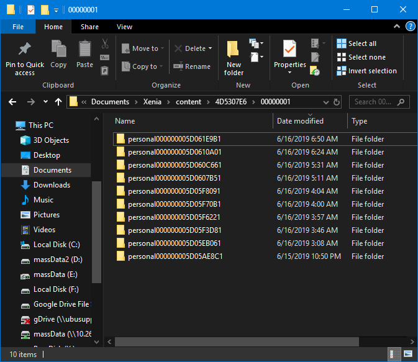Expand the Delete options arrow

[x=211, y=48]
